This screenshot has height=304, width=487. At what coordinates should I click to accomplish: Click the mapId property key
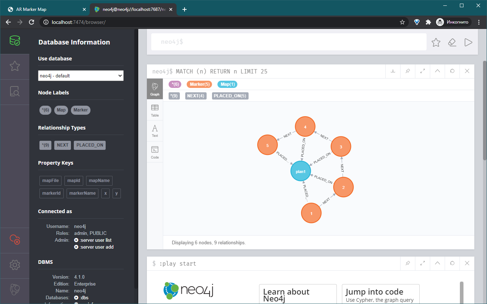coord(74,181)
